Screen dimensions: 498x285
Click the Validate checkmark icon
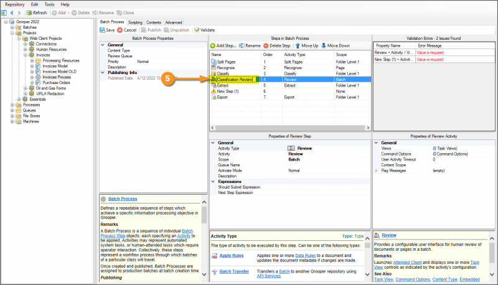pos(197,30)
